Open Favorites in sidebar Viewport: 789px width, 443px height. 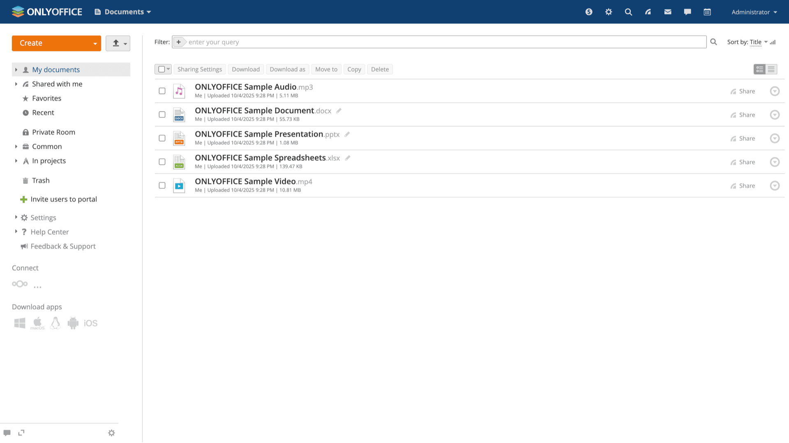pos(46,99)
